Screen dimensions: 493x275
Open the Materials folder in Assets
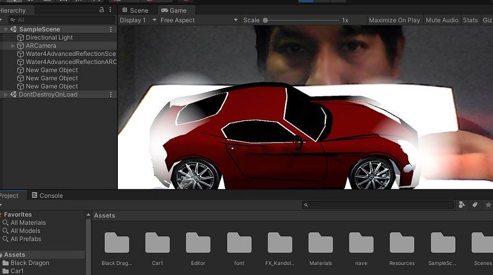(x=320, y=243)
